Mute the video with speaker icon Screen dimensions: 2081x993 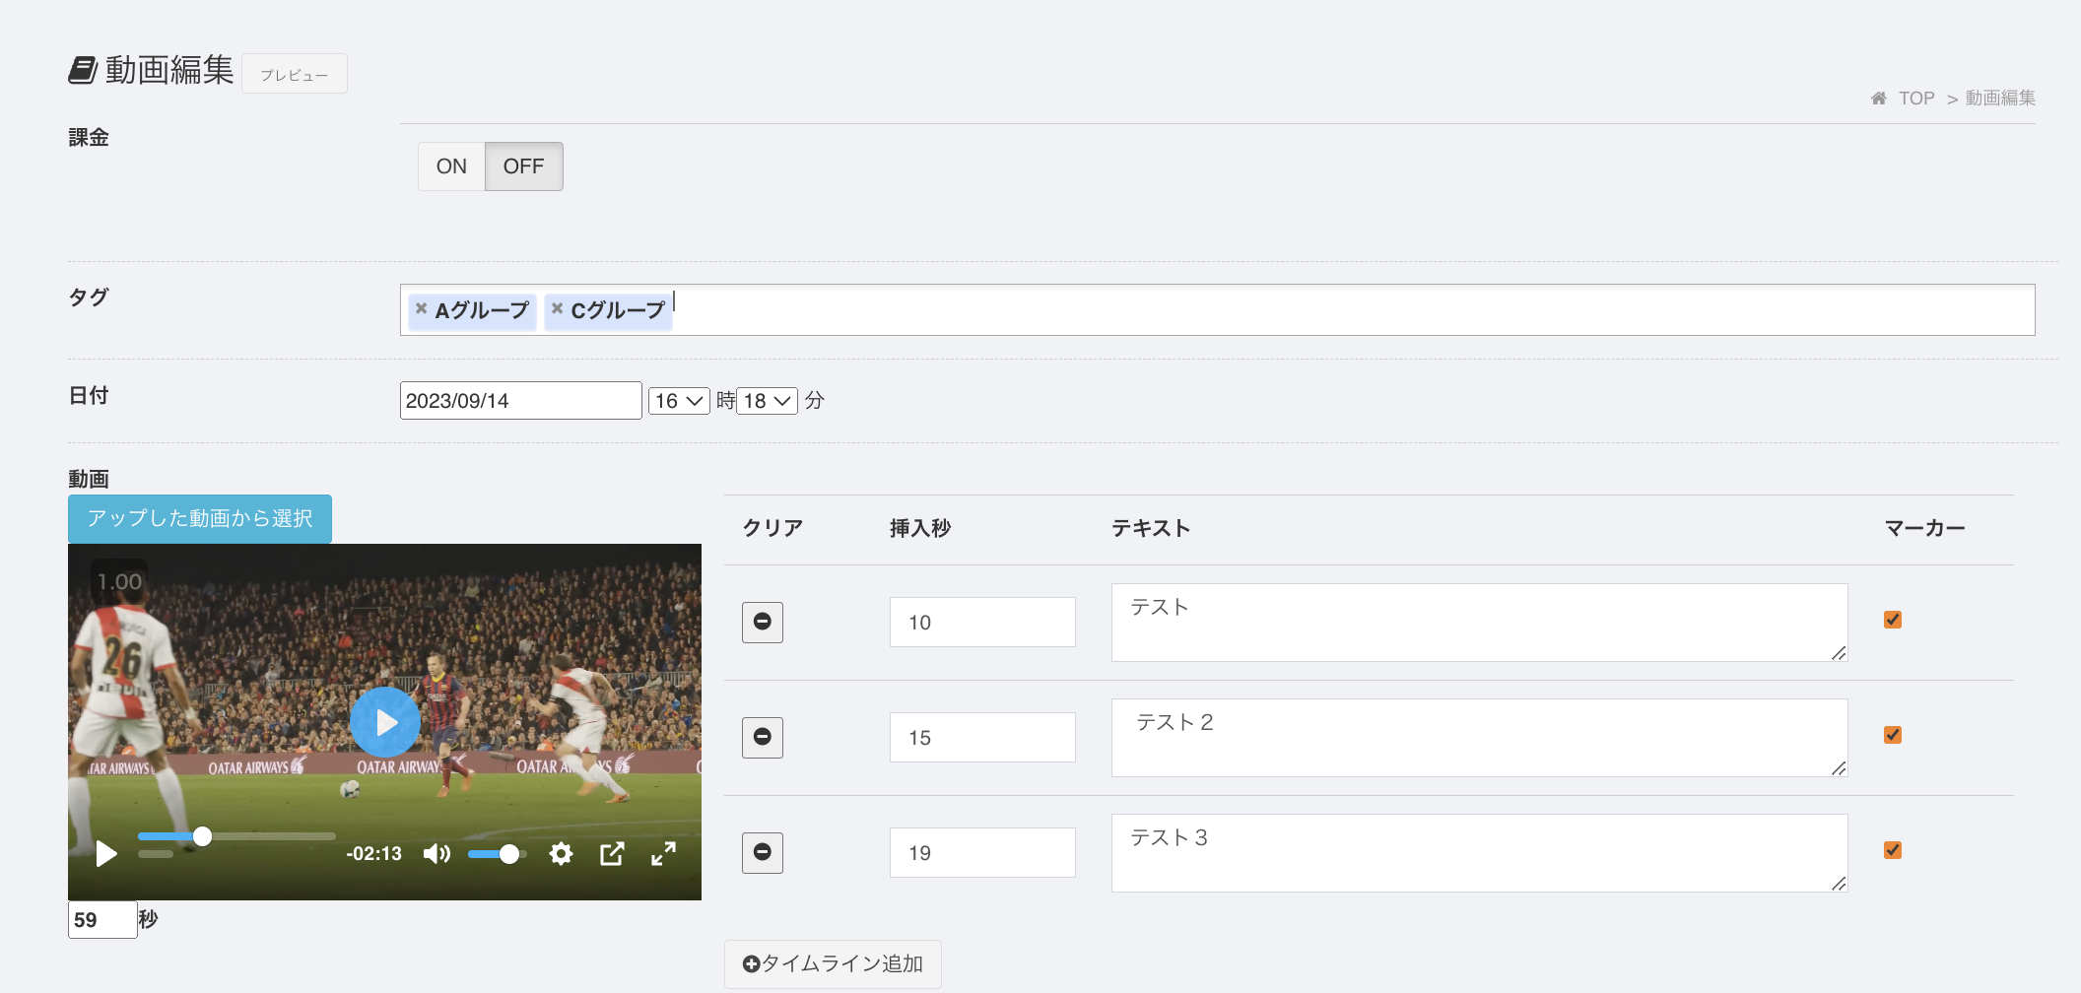click(x=436, y=853)
